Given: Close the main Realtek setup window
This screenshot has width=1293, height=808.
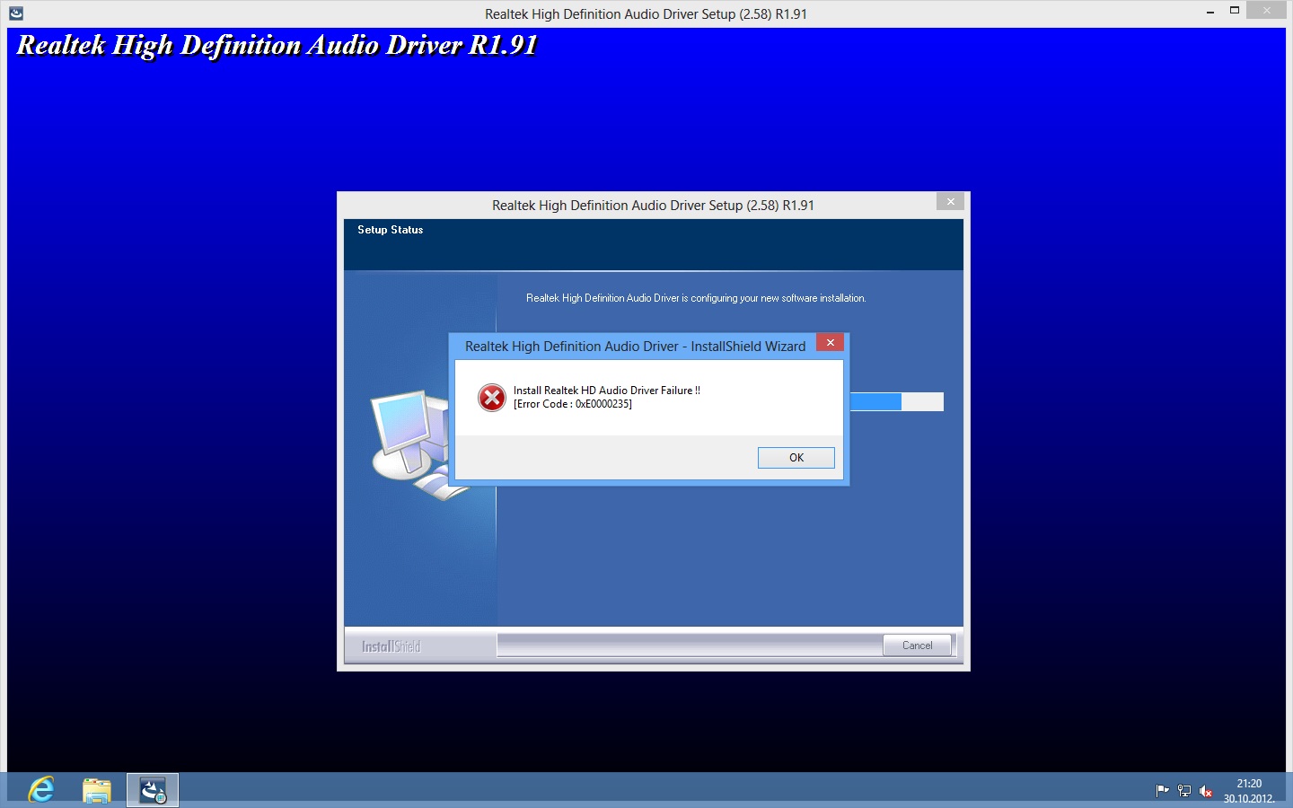Looking at the screenshot, I should (1267, 12).
